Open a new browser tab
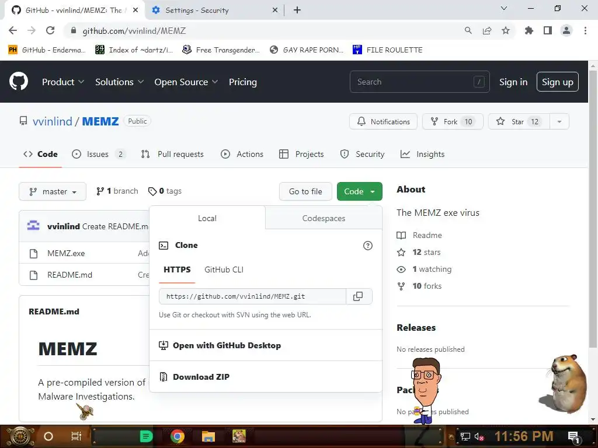Viewport: 598px width, 448px height. (x=297, y=10)
